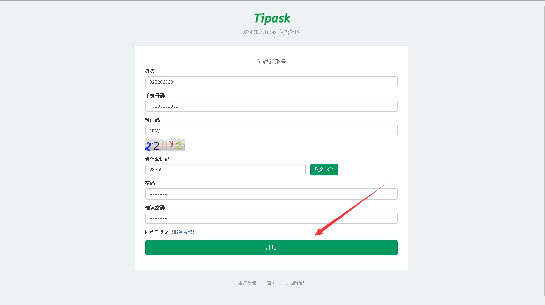Click the Tipask logo at top
Image resolution: width=545 pixels, height=305 pixels.
pyautogui.click(x=272, y=19)
